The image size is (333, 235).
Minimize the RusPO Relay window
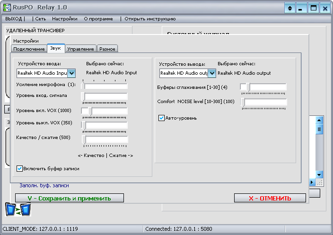301,8
